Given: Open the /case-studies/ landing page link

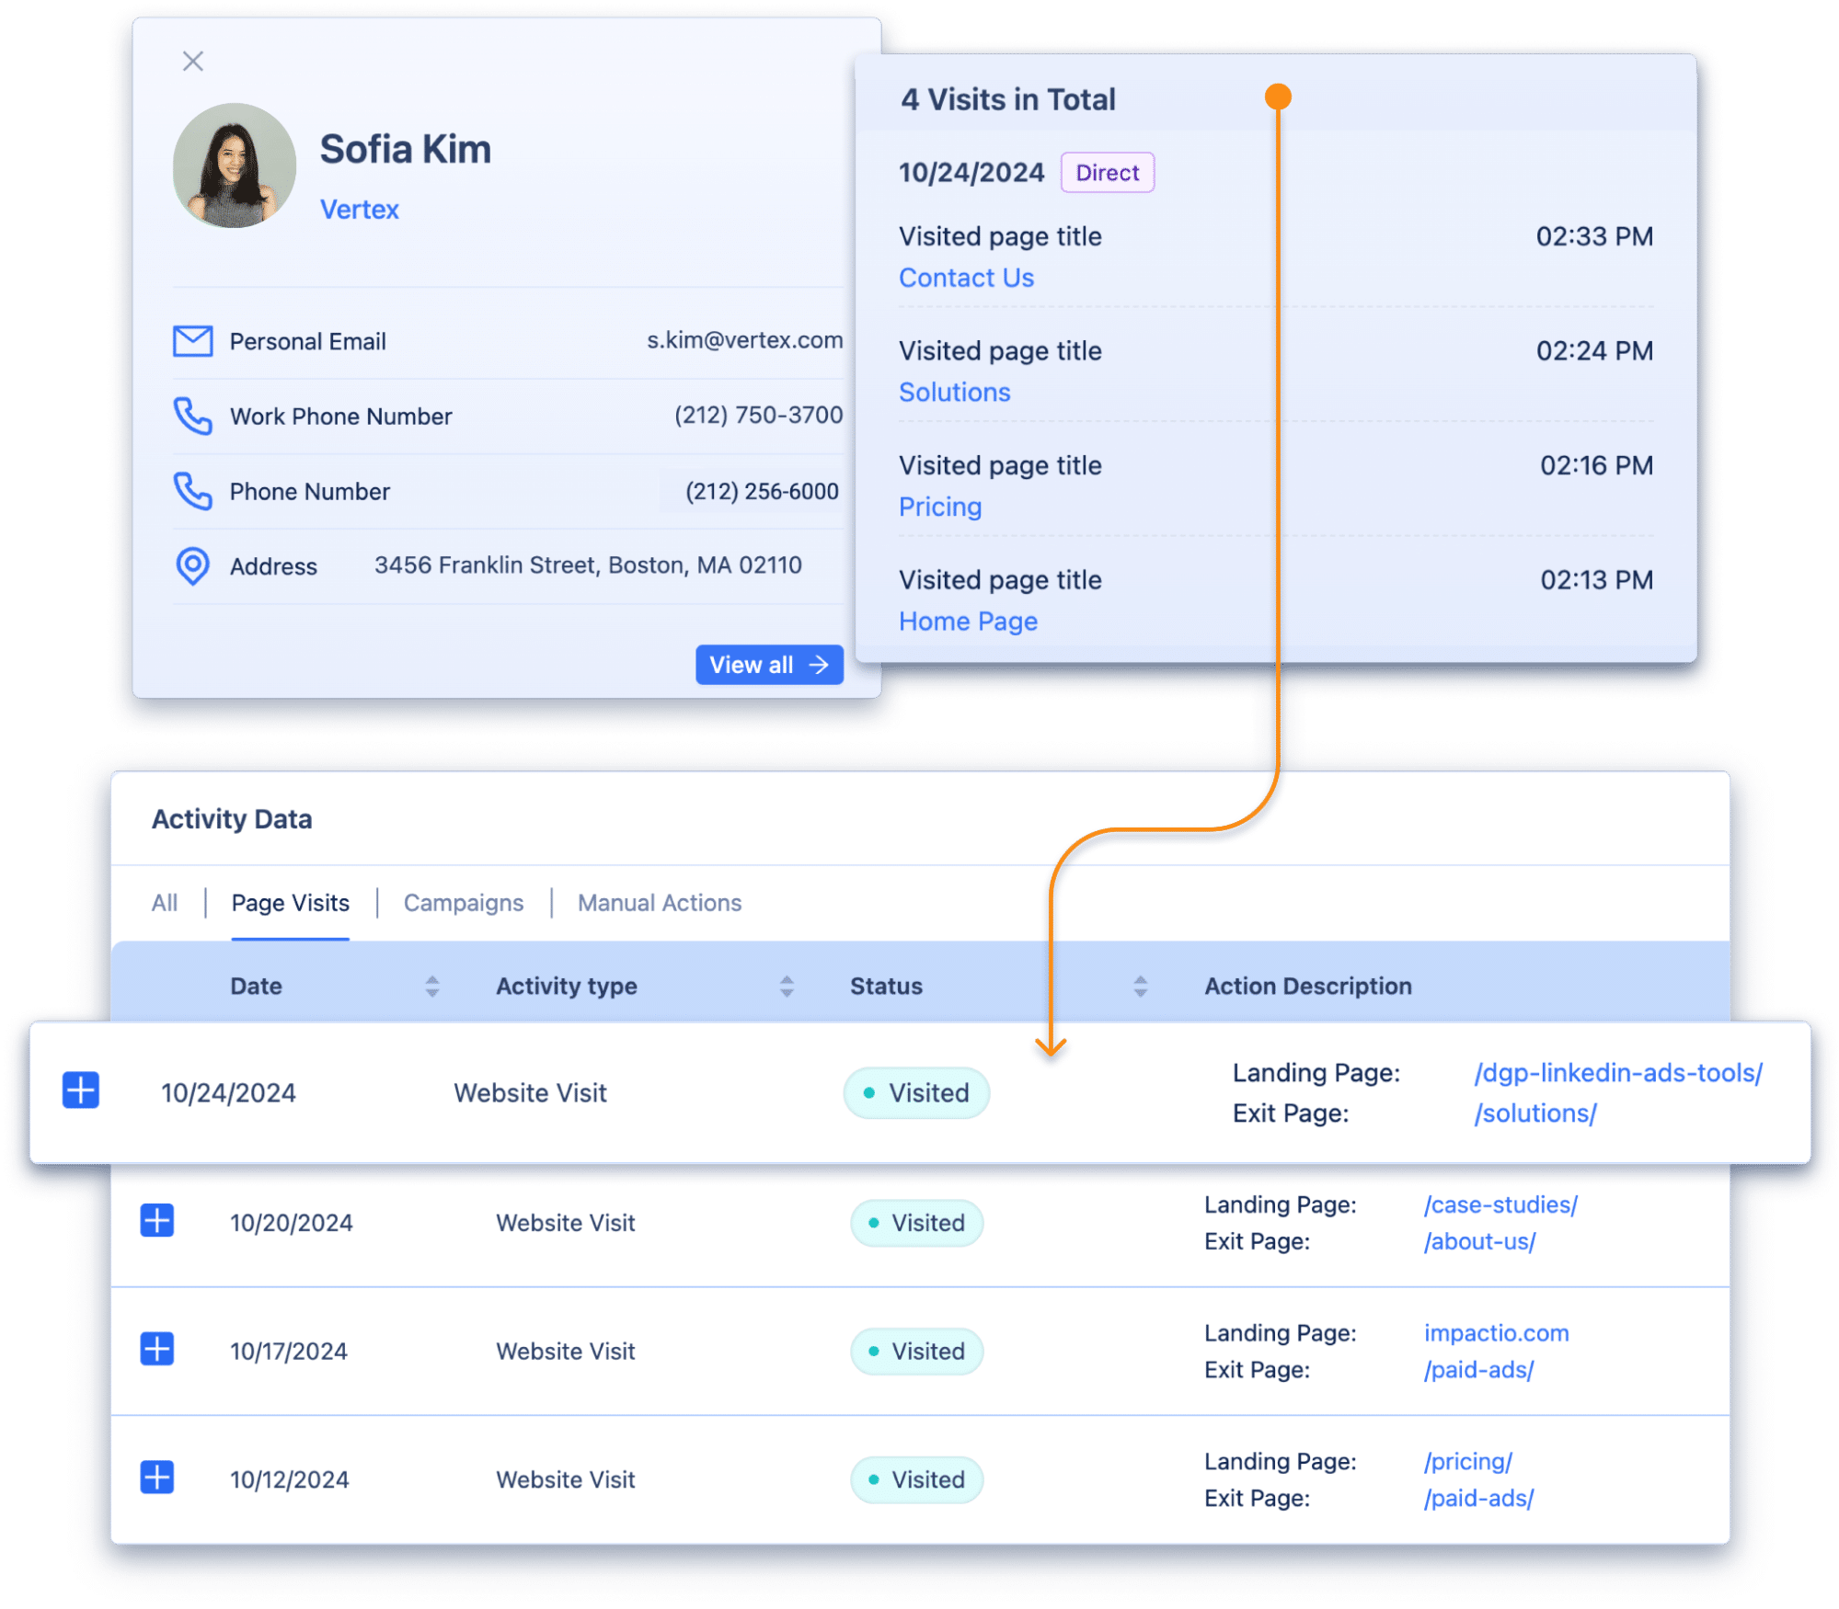Looking at the screenshot, I should [1500, 1205].
